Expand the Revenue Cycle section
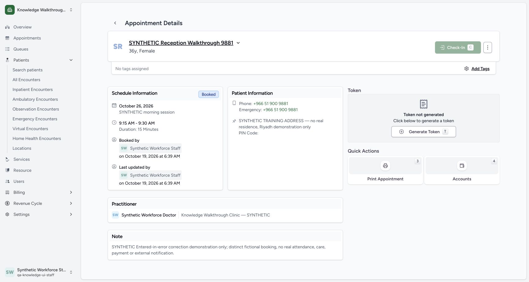Viewport: 529px width, 282px height. pos(71,203)
